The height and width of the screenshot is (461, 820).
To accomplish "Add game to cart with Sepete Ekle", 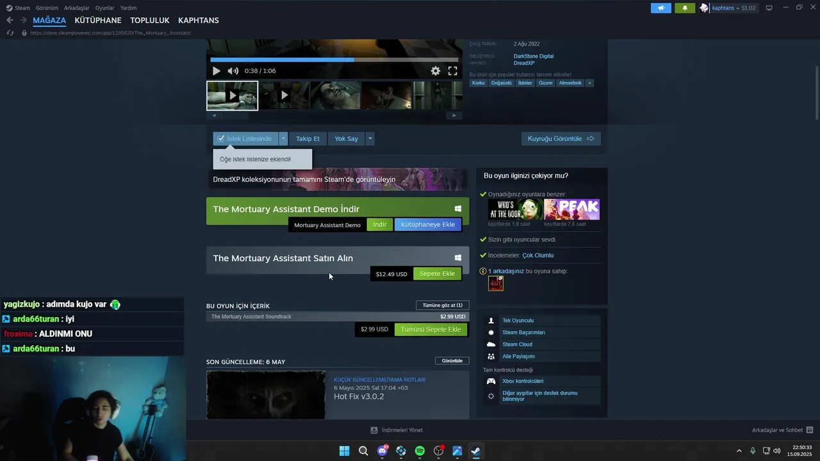I will point(437,274).
